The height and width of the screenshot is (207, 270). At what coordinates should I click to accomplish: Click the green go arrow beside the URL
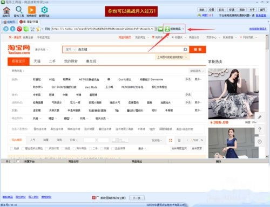tap(160, 29)
